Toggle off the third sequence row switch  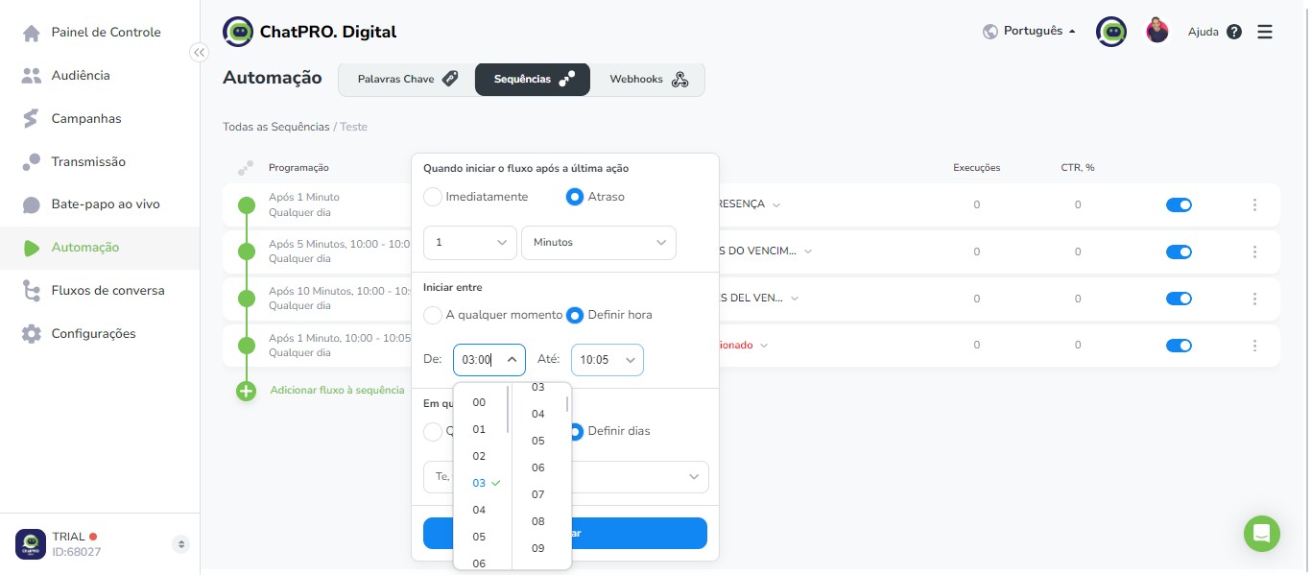[1179, 299]
